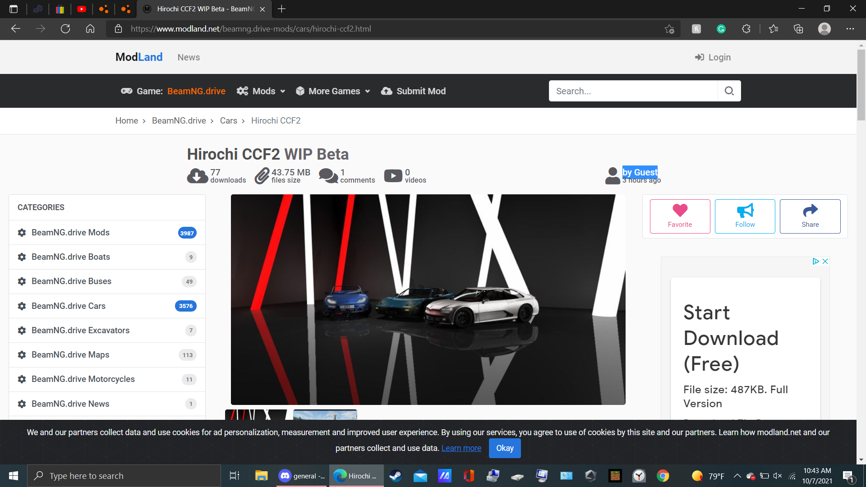This screenshot has width=866, height=487.
Task: Select BeamNG.drive game link in navbar
Action: (x=196, y=91)
